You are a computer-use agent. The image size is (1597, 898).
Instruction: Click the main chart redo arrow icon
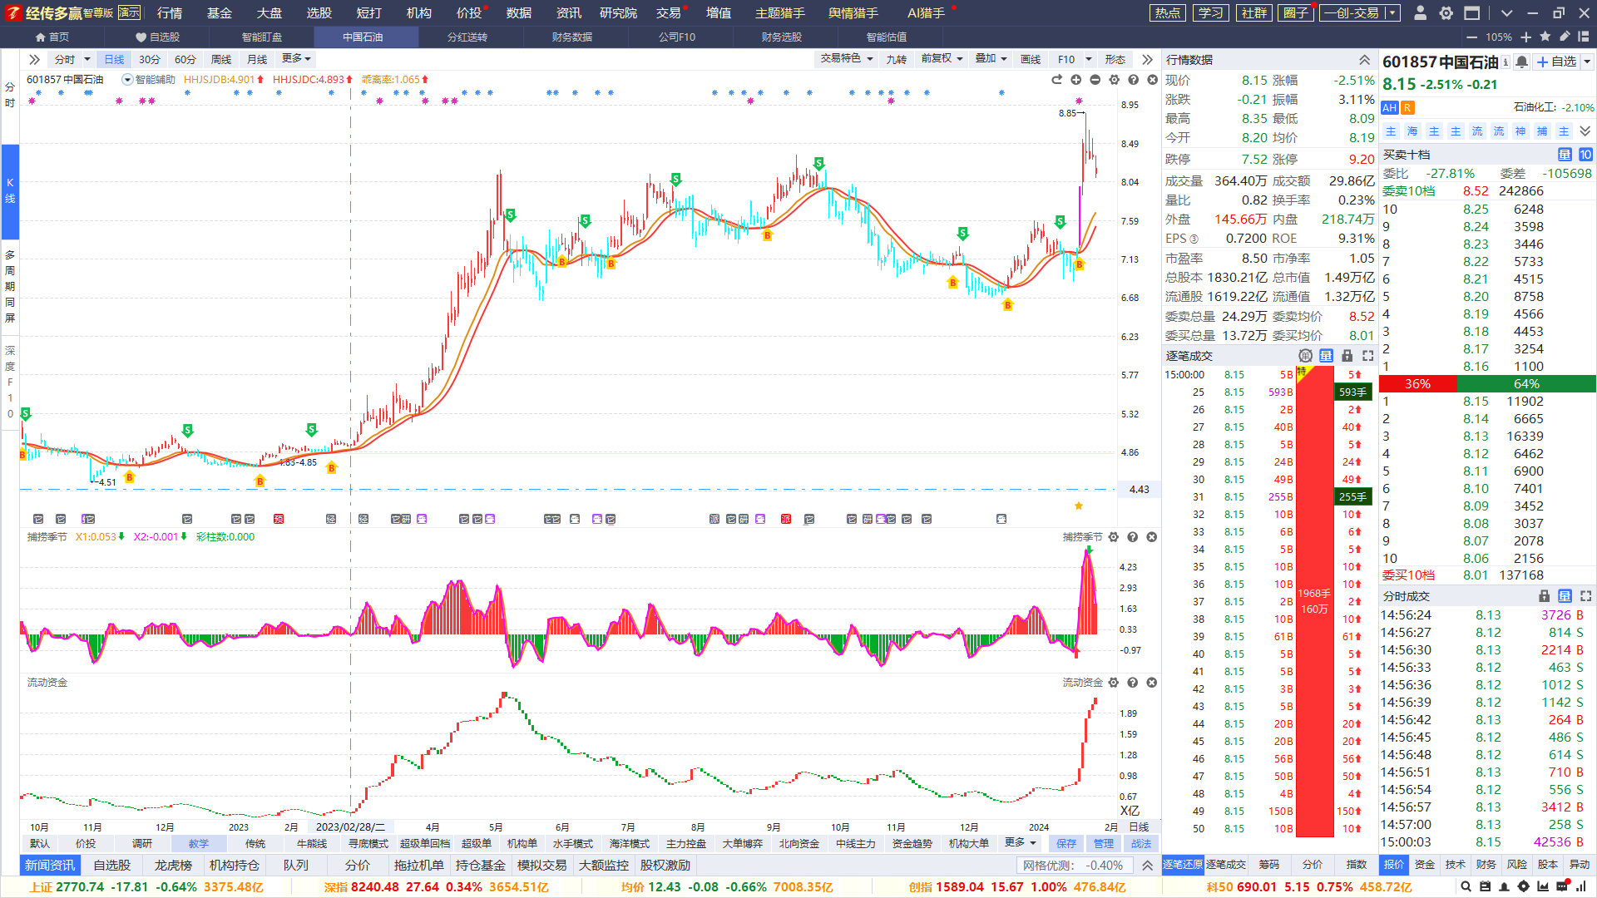click(1057, 80)
